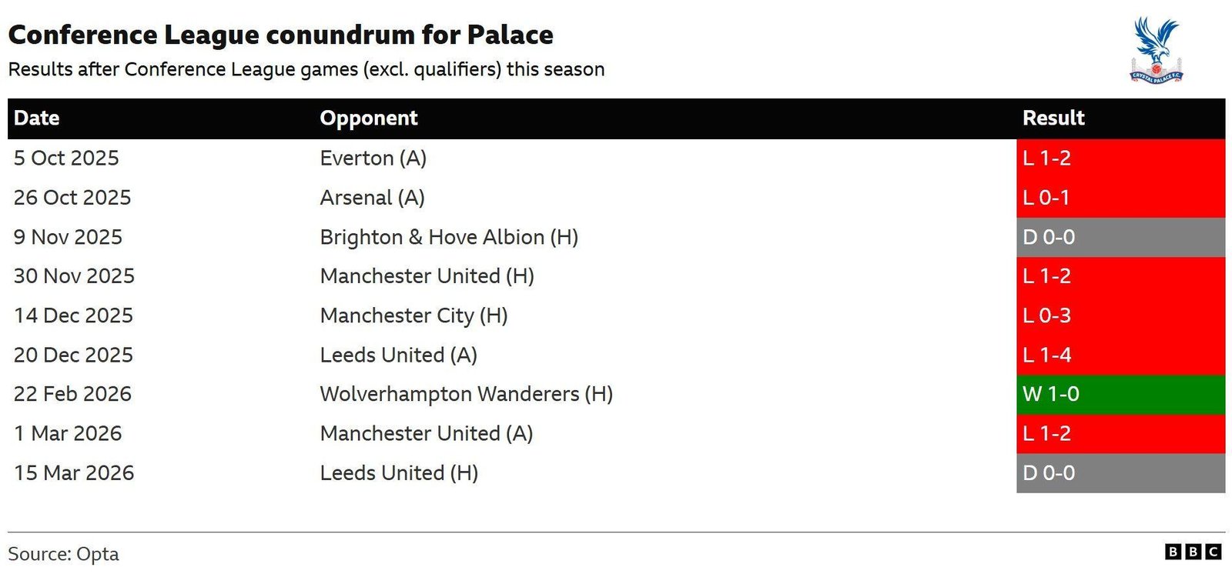Click the Everton (A) opponent cell
The width and height of the screenshot is (1232, 574).
pos(373,159)
